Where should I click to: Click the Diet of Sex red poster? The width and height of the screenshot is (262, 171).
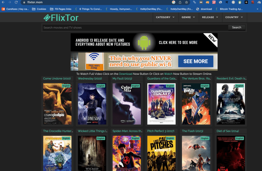click(x=231, y=153)
